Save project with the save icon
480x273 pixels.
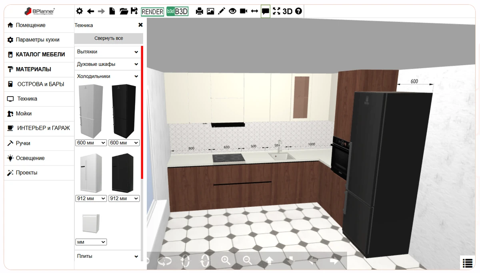134,11
